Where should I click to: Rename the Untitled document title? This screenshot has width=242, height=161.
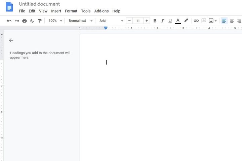click(x=39, y=4)
